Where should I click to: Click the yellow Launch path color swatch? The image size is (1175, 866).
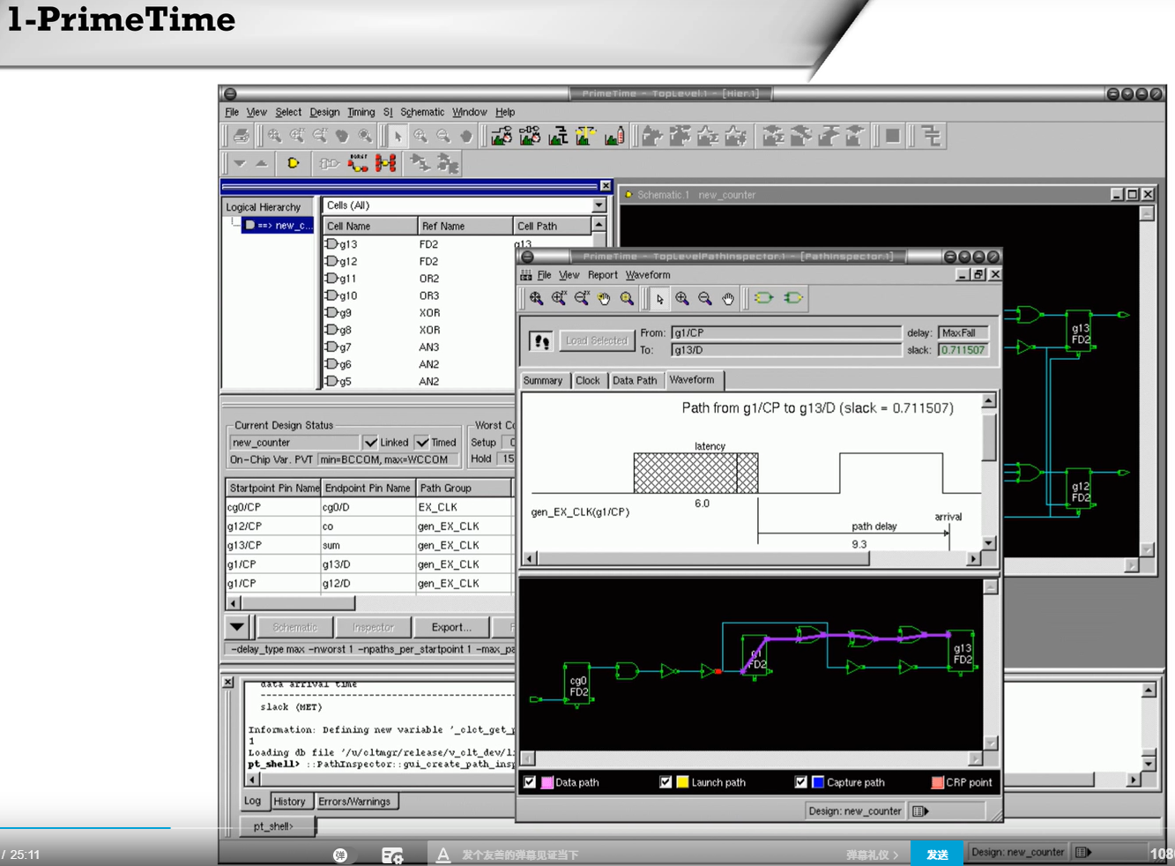click(682, 782)
